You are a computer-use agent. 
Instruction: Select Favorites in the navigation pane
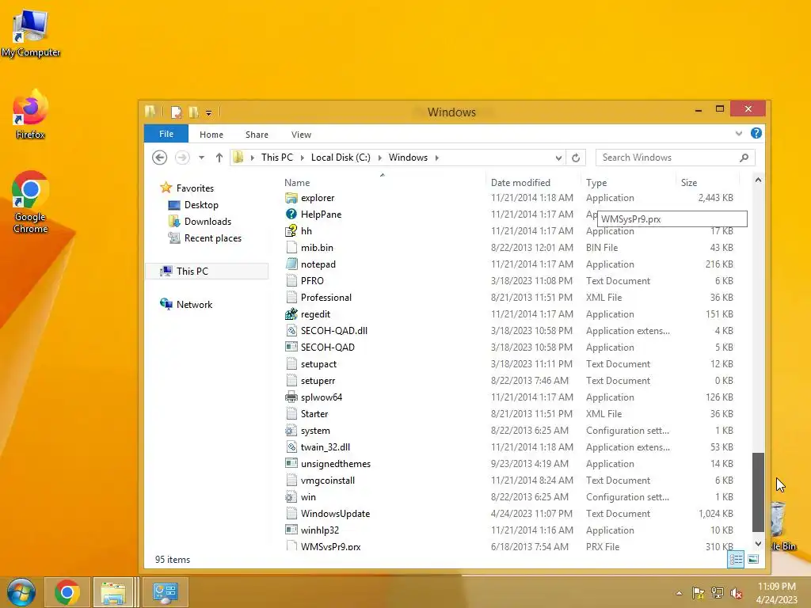click(x=195, y=188)
